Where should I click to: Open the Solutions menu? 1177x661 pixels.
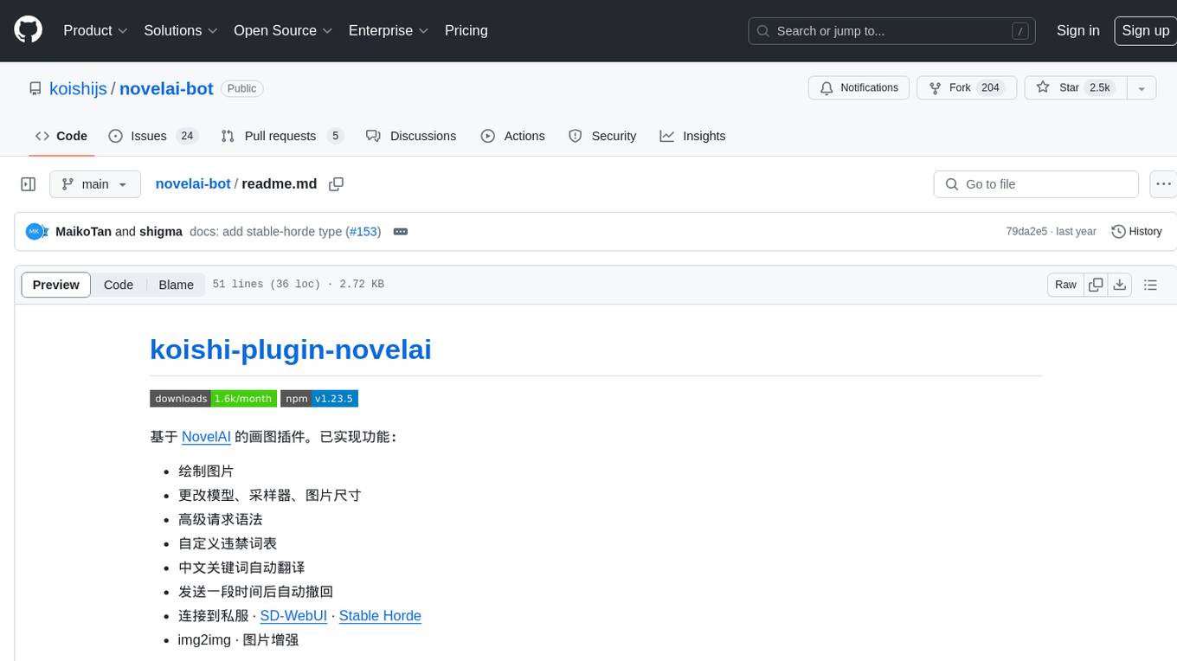(180, 30)
